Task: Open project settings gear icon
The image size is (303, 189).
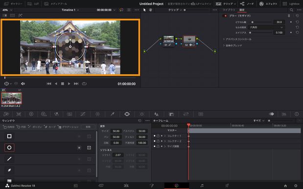Action: (296, 186)
